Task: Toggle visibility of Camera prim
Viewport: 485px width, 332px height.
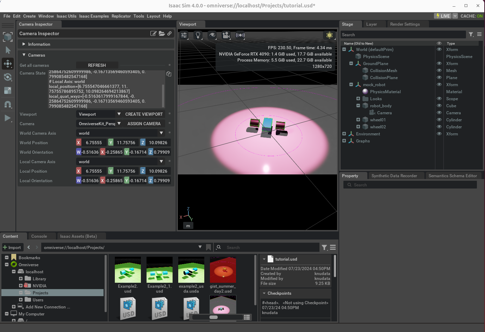Action: pos(439,113)
